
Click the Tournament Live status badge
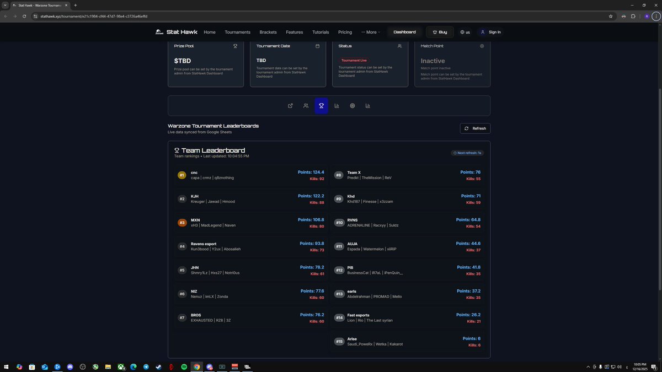click(x=354, y=60)
